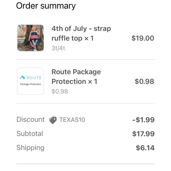This screenshot has width=171, height=171.
Task: Click the Route Package Protection title
Action: tap(76, 77)
